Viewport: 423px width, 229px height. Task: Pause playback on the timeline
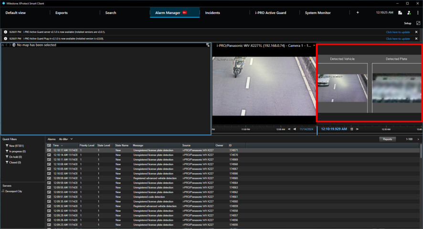(352, 129)
